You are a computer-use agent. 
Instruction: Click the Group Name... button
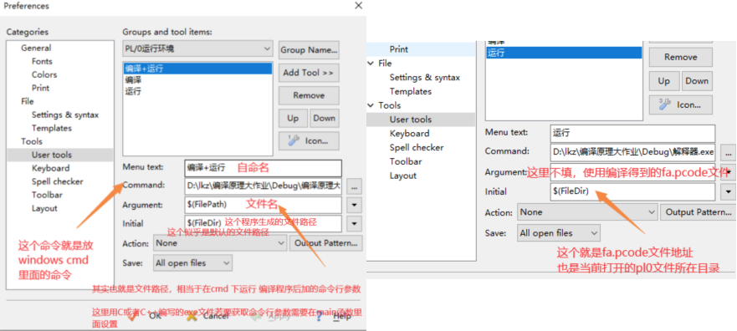coord(309,50)
